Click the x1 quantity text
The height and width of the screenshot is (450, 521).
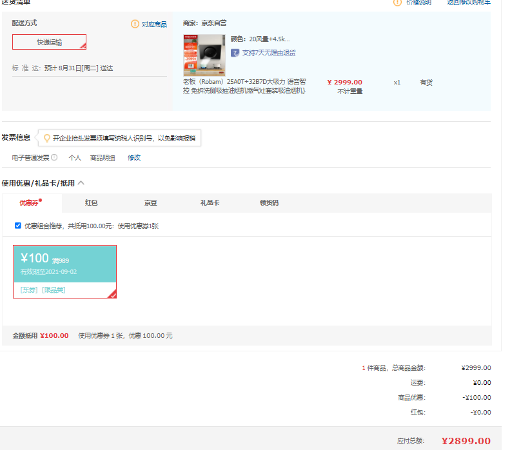pyautogui.click(x=397, y=83)
